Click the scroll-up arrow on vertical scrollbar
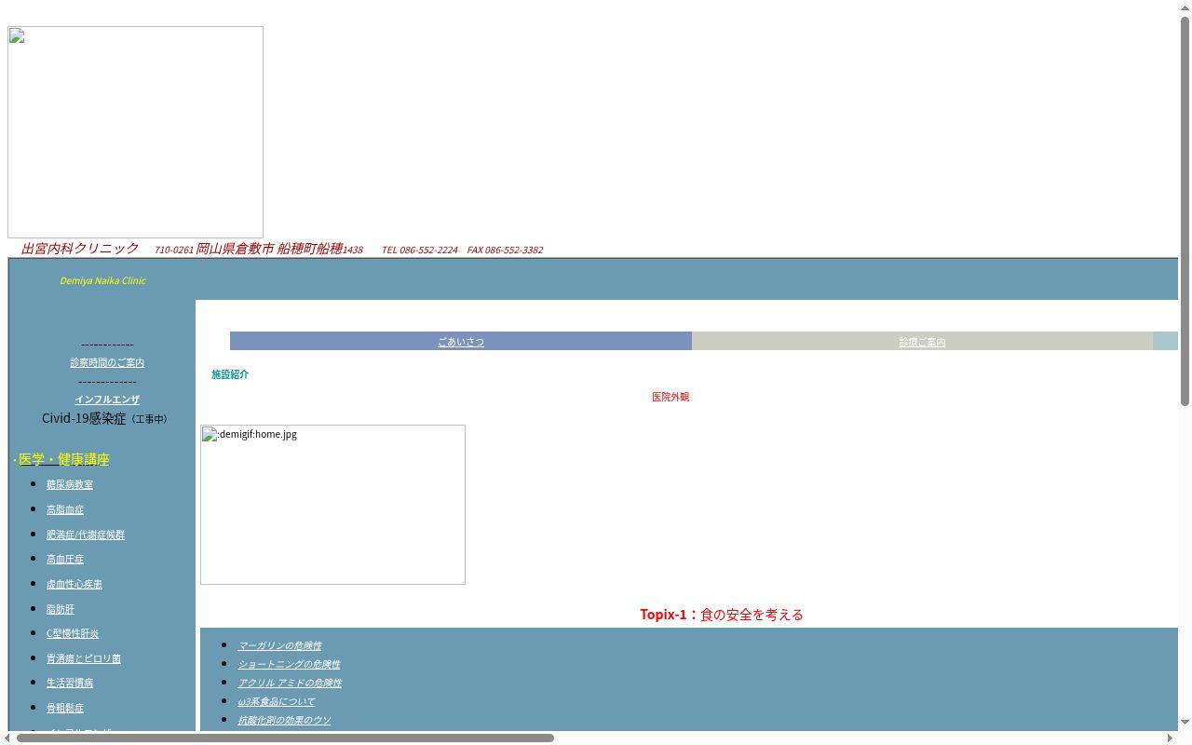 tap(1185, 7)
